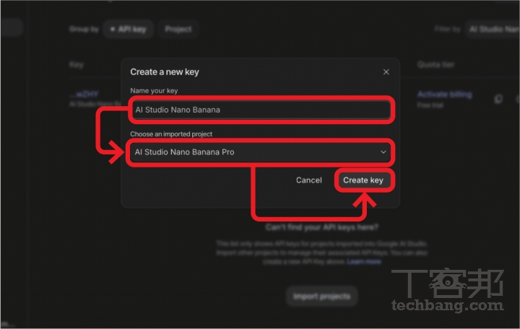
Task: Click the Quota tier column header
Action: coord(435,65)
